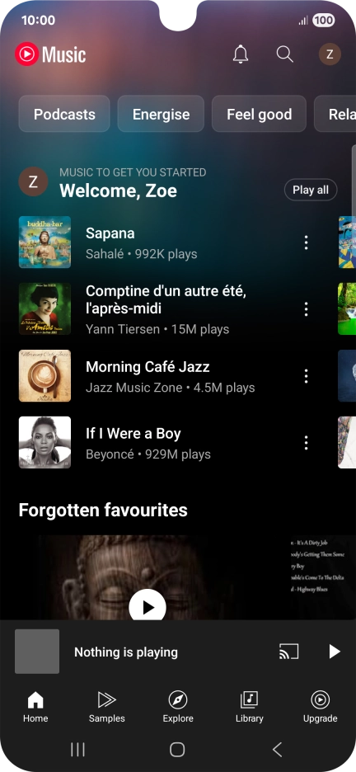This screenshot has height=772, width=356.
Task: Open the Sapana album thumbnail
Action: tap(44, 242)
